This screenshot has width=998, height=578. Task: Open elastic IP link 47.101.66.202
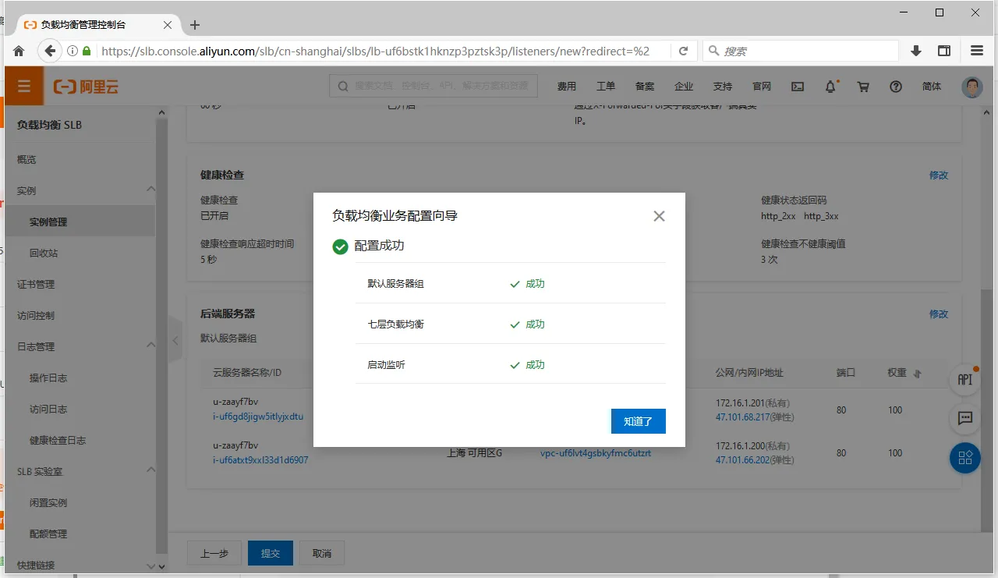(x=742, y=460)
